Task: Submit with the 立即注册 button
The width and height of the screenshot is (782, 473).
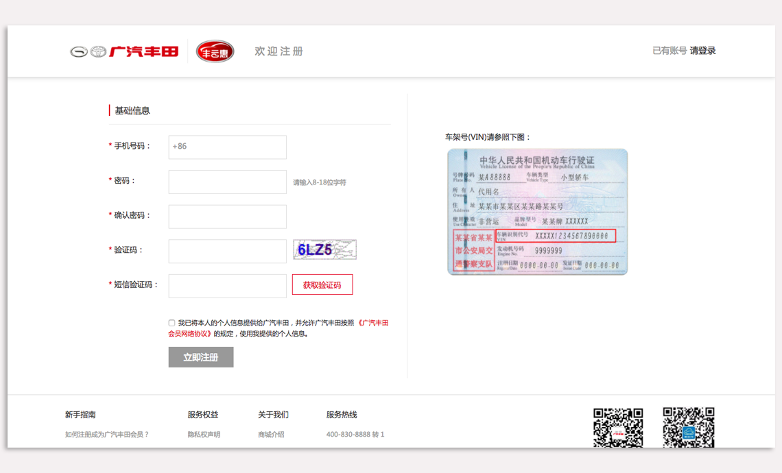Action: (200, 357)
